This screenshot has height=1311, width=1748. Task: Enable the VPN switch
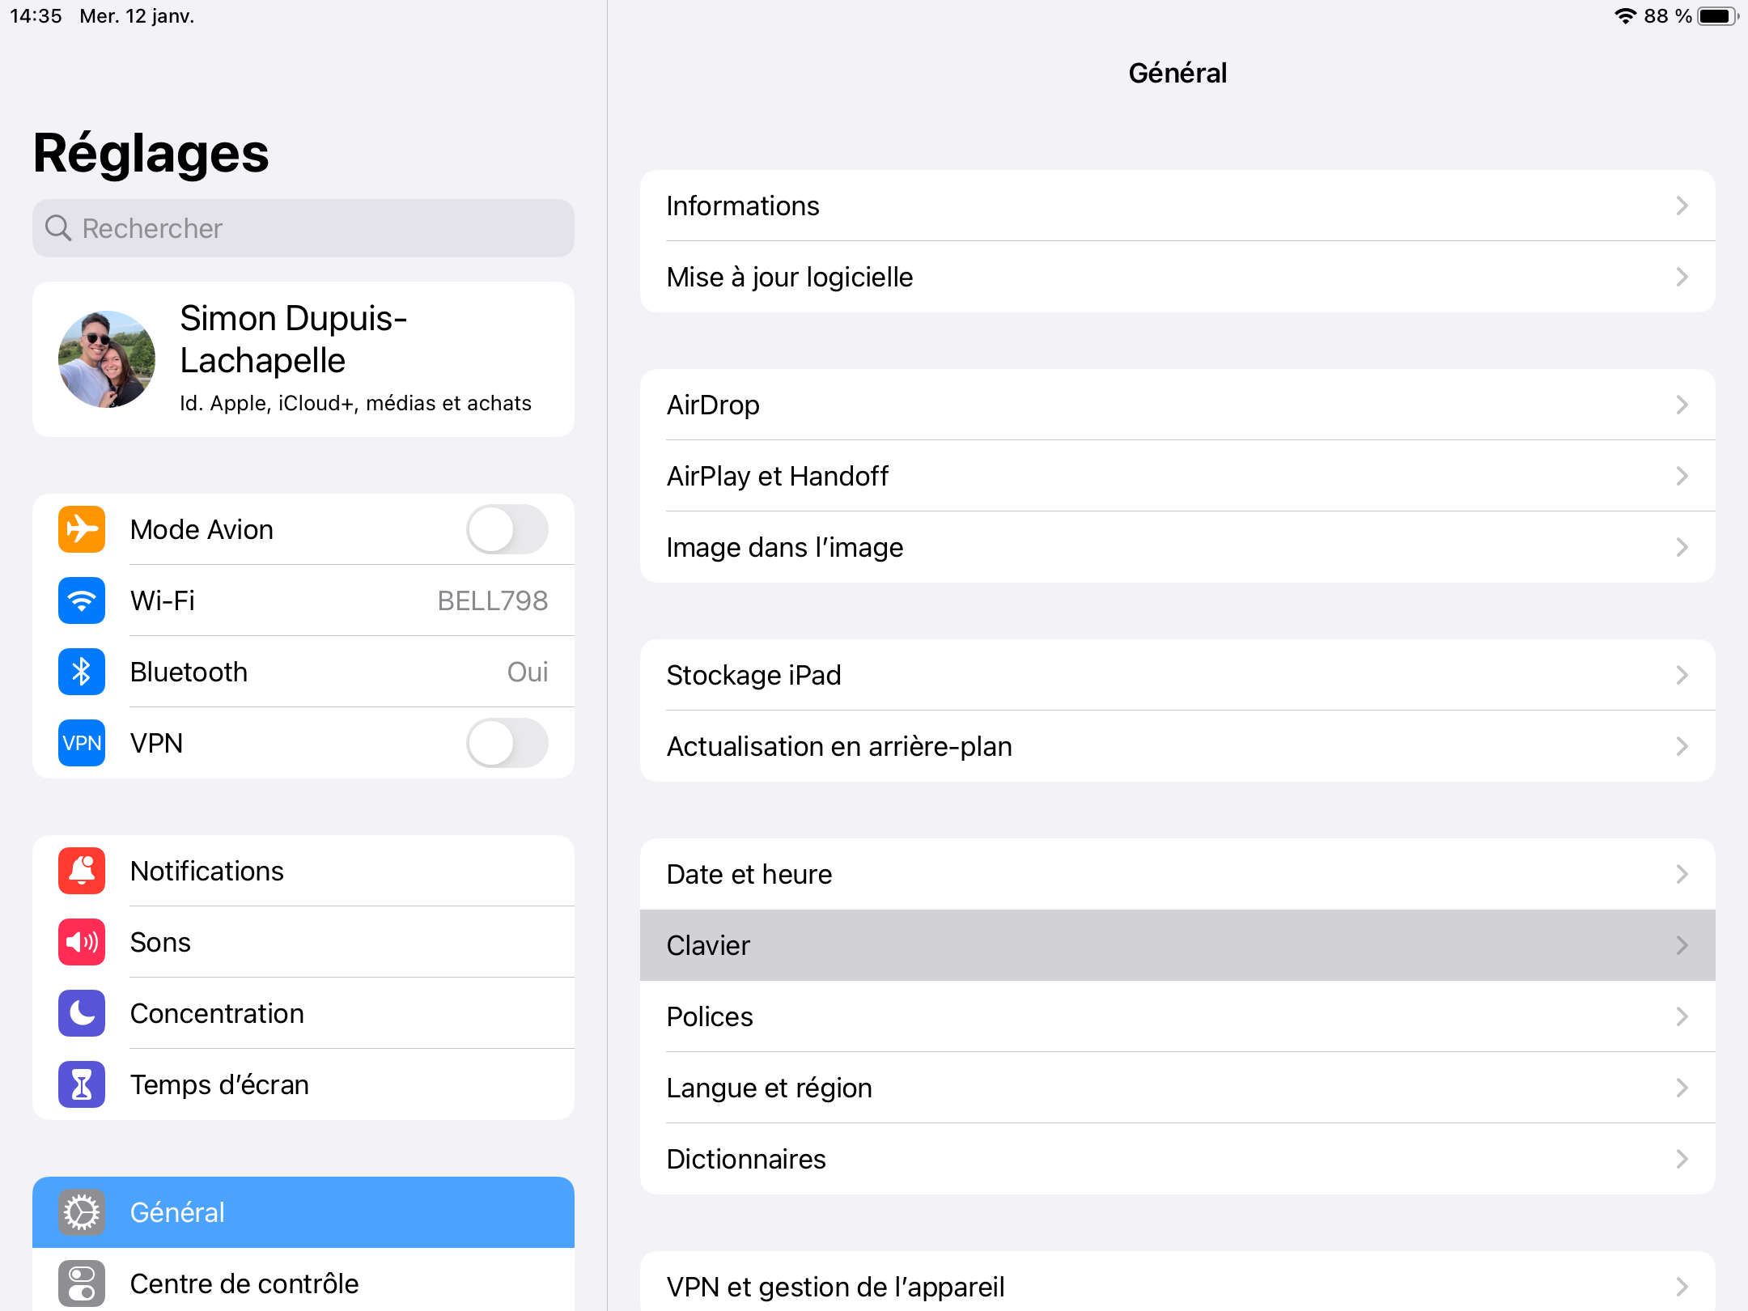pyautogui.click(x=507, y=743)
